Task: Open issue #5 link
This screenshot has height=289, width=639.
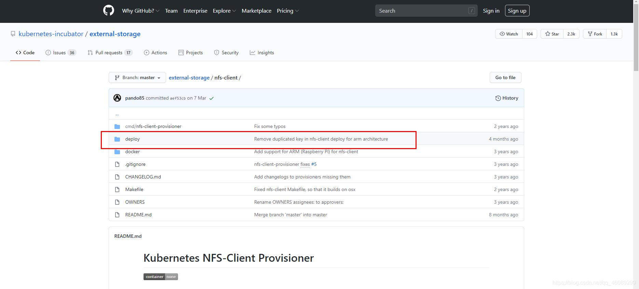Action: tap(314, 164)
